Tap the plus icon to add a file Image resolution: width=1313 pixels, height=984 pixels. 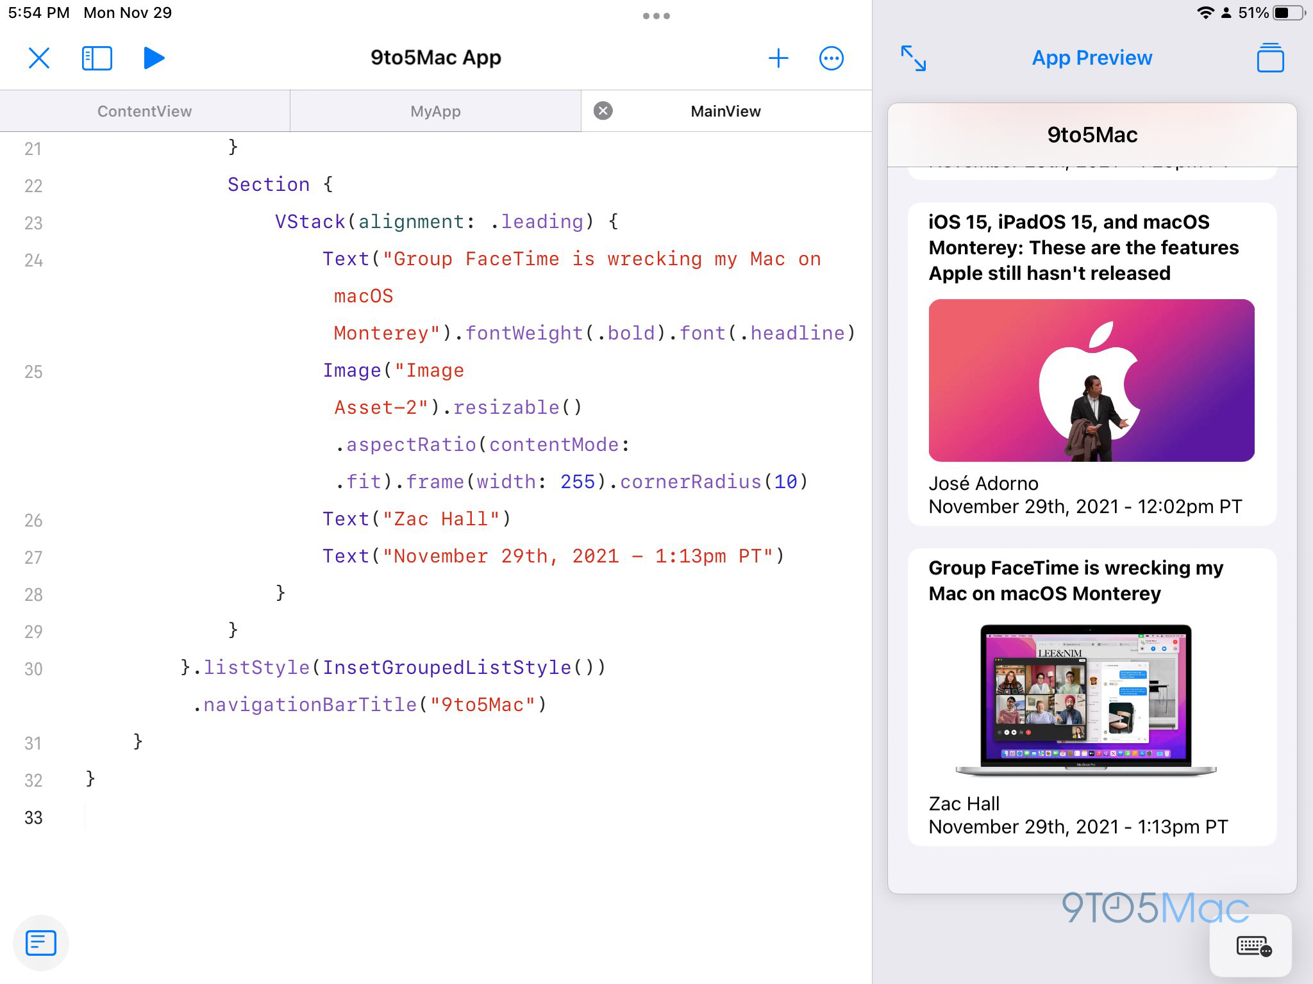[x=778, y=58]
